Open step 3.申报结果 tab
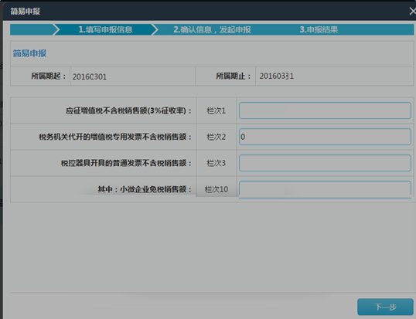Image resolution: width=416 pixels, height=319 pixels. click(319, 29)
